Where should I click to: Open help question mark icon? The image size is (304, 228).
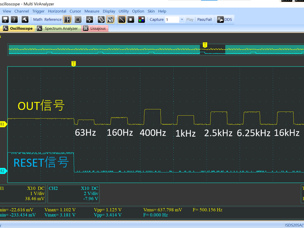[15, 19]
